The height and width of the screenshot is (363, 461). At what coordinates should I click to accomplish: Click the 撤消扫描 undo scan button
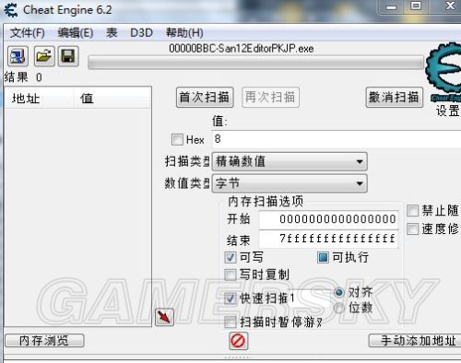[395, 98]
